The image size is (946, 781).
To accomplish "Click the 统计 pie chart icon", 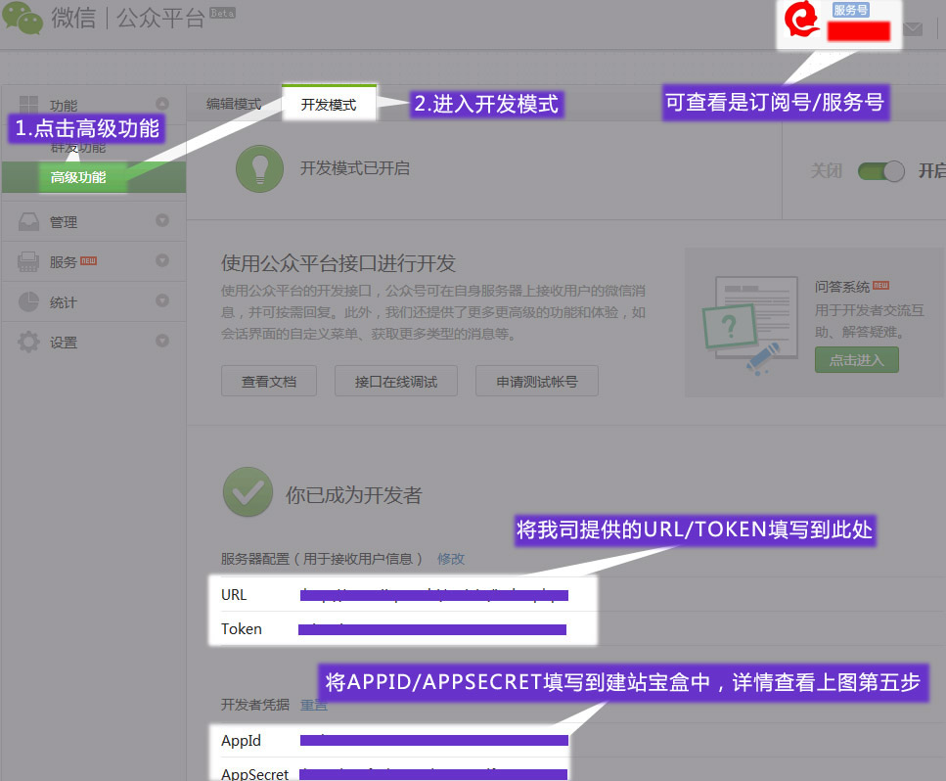I will (29, 302).
